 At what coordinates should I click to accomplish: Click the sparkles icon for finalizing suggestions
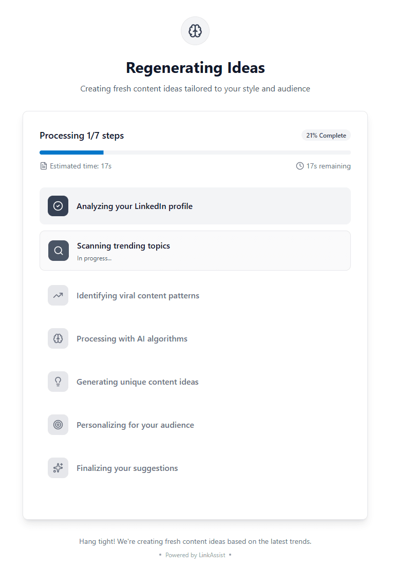pyautogui.click(x=58, y=468)
